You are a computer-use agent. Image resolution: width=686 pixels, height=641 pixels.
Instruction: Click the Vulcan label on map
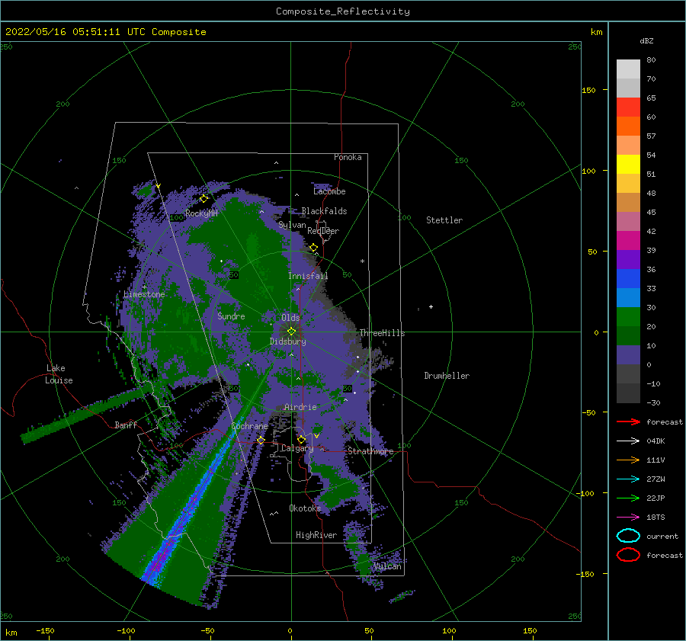click(388, 566)
